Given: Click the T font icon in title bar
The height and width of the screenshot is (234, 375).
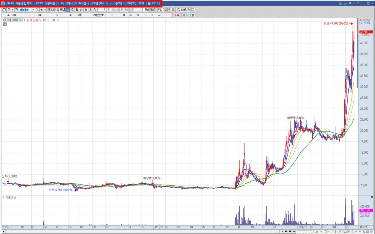Looking at the screenshot, I should click(x=354, y=3).
